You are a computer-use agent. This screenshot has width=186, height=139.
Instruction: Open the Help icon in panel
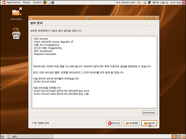[x=53, y=2]
